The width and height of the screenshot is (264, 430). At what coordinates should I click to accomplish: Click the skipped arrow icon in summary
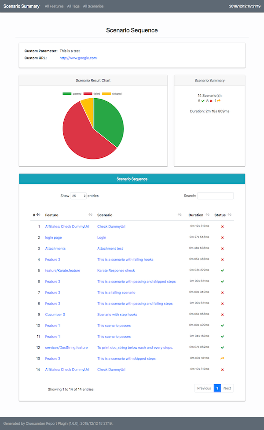click(219, 101)
